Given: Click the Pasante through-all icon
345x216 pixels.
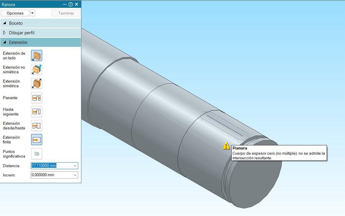Looking at the screenshot, I should point(37,98).
